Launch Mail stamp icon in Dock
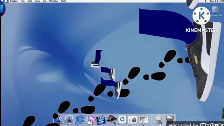 [x=69, y=120]
